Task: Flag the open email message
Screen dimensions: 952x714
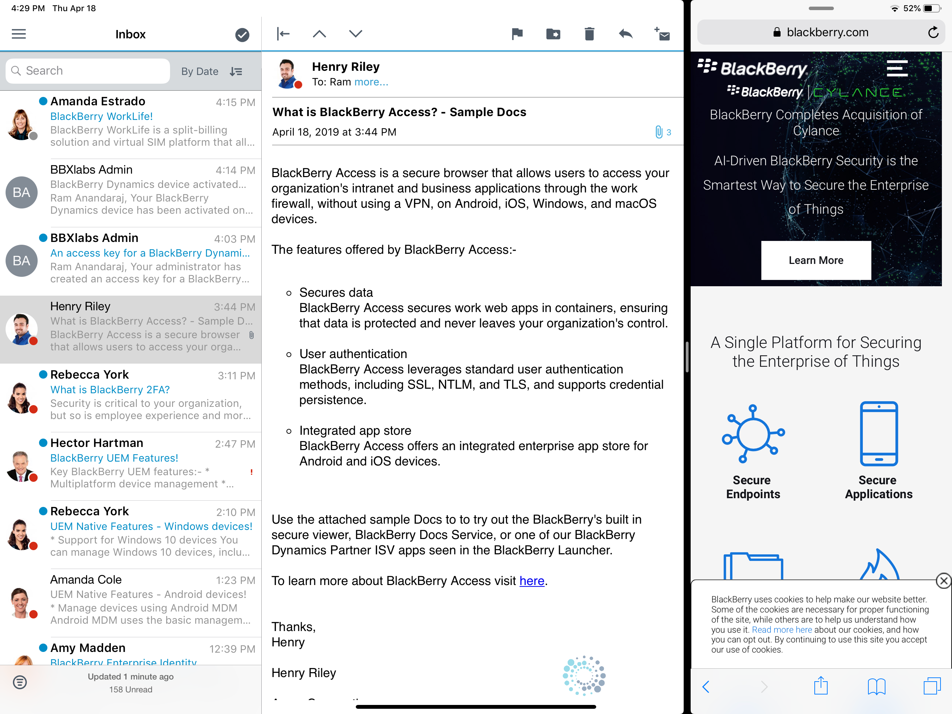Action: (517, 33)
